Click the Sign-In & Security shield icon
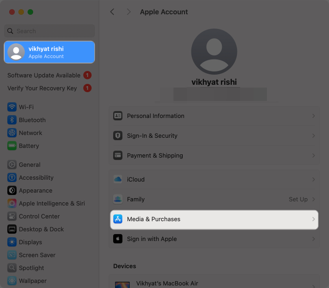 pyautogui.click(x=118, y=135)
